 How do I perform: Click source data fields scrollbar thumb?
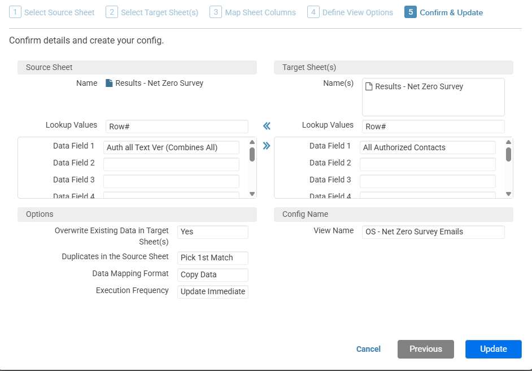pyautogui.click(x=252, y=154)
